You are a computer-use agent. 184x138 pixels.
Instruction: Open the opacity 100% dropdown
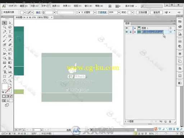coord(119,13)
